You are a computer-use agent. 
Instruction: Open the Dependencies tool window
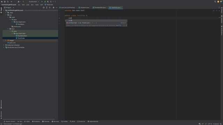[x=93, y=122]
